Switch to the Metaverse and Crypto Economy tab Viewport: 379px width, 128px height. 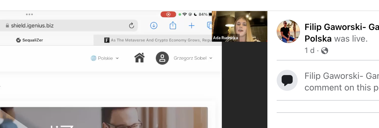158,40
